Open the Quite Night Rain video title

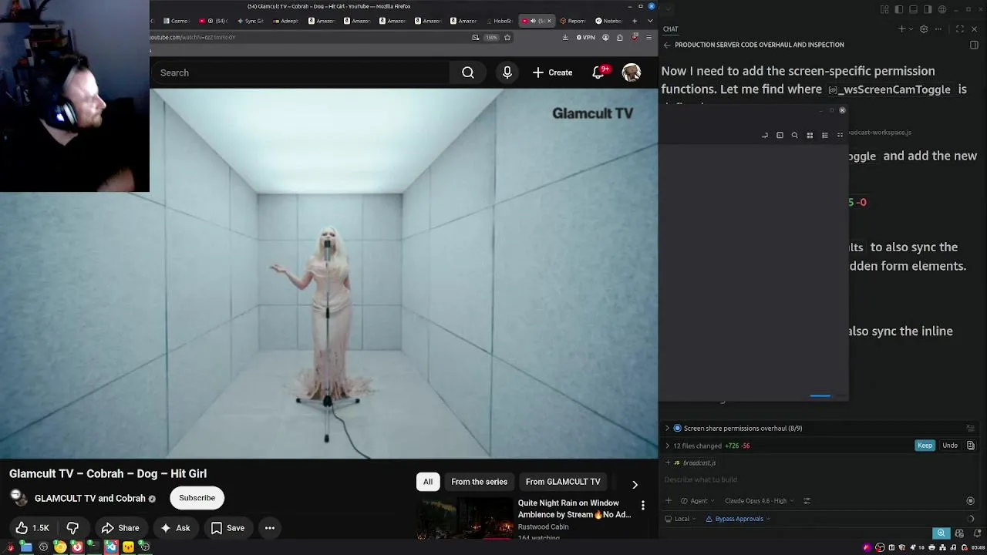(x=574, y=509)
